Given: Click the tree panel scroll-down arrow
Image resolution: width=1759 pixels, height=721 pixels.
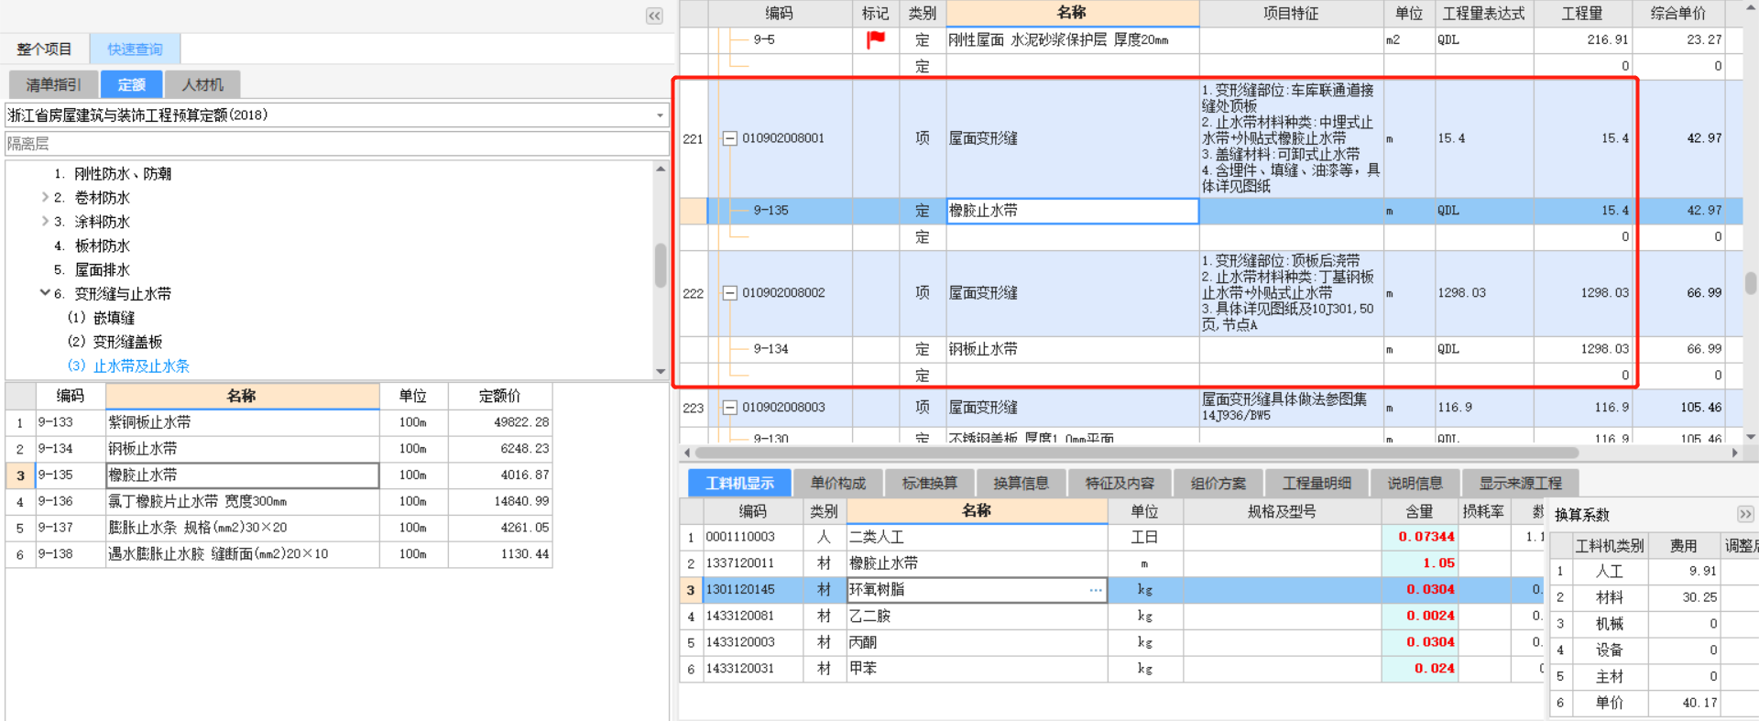Looking at the screenshot, I should pos(661,371).
